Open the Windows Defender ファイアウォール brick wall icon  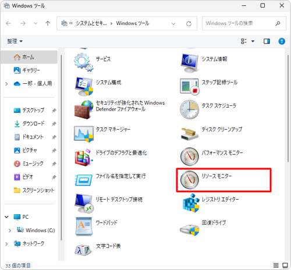coord(84,109)
